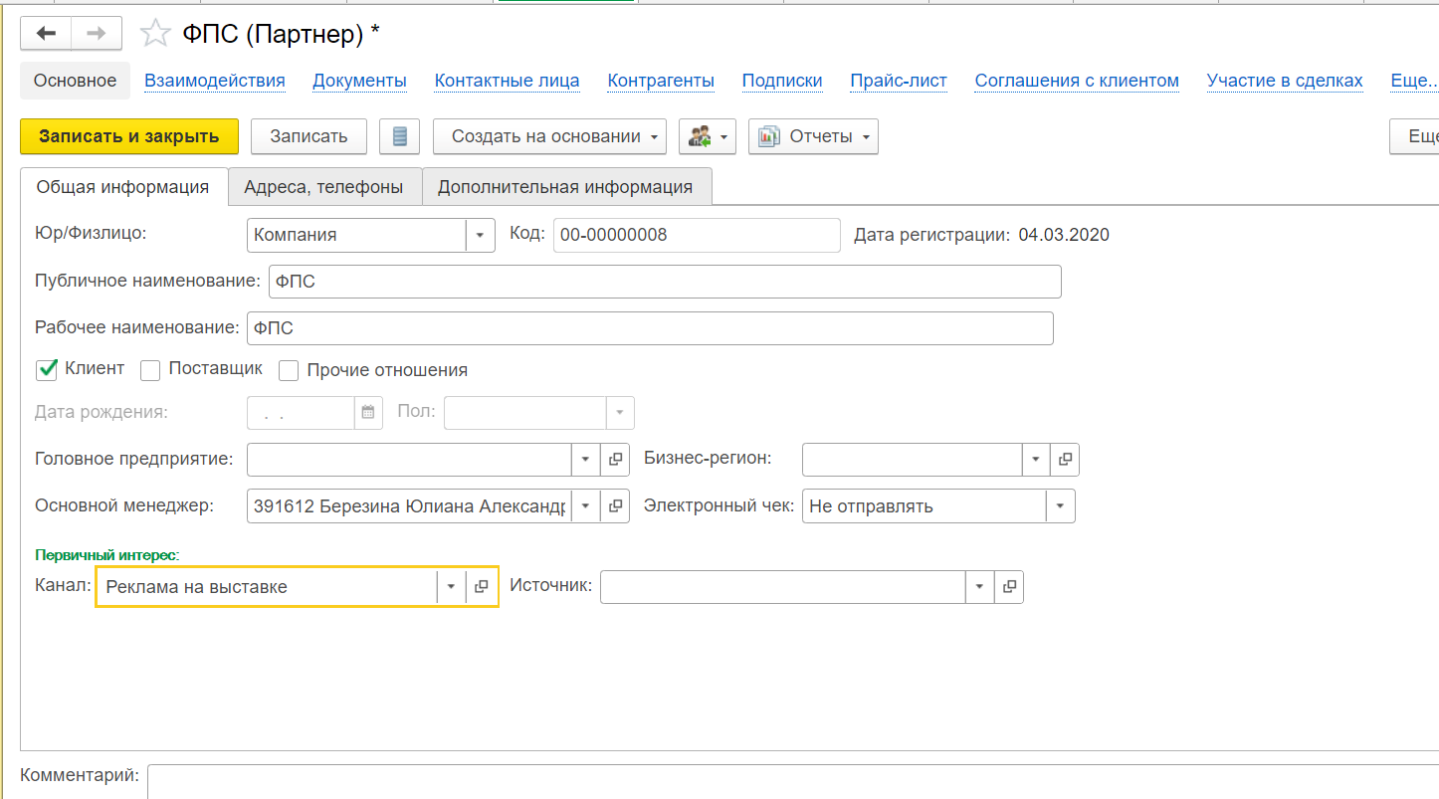The image size is (1439, 799).
Task: Click the Публичное наименование input field
Action: pos(664,282)
